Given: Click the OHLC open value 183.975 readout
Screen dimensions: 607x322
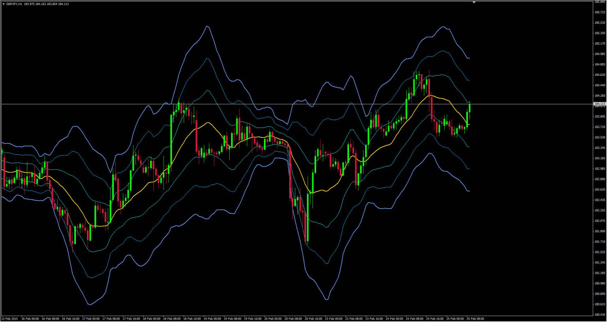Looking at the screenshot, I should click(x=29, y=3).
